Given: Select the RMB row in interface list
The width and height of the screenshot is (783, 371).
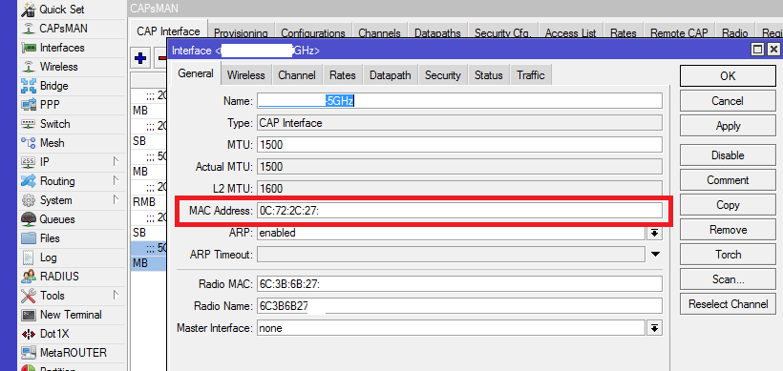Looking at the screenshot, I should pyautogui.click(x=148, y=202).
